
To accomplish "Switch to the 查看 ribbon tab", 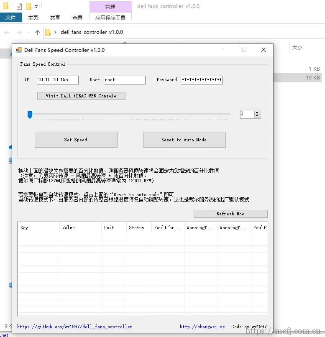I will (x=77, y=18).
